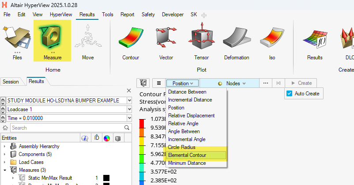Click the magnifier search icon
Image resolution: width=354 pixels, height=185 pixels.
pos(127,128)
